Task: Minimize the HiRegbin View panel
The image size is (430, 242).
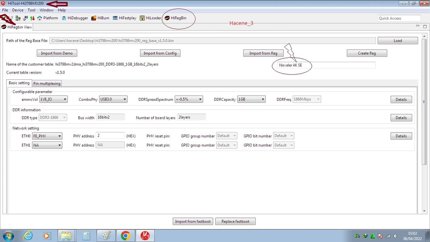Action: pyautogui.click(x=418, y=26)
